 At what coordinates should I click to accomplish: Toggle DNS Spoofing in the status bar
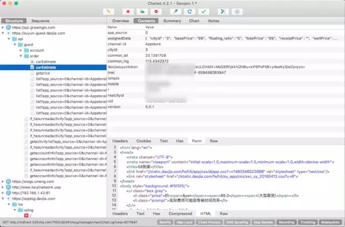coord(237,222)
